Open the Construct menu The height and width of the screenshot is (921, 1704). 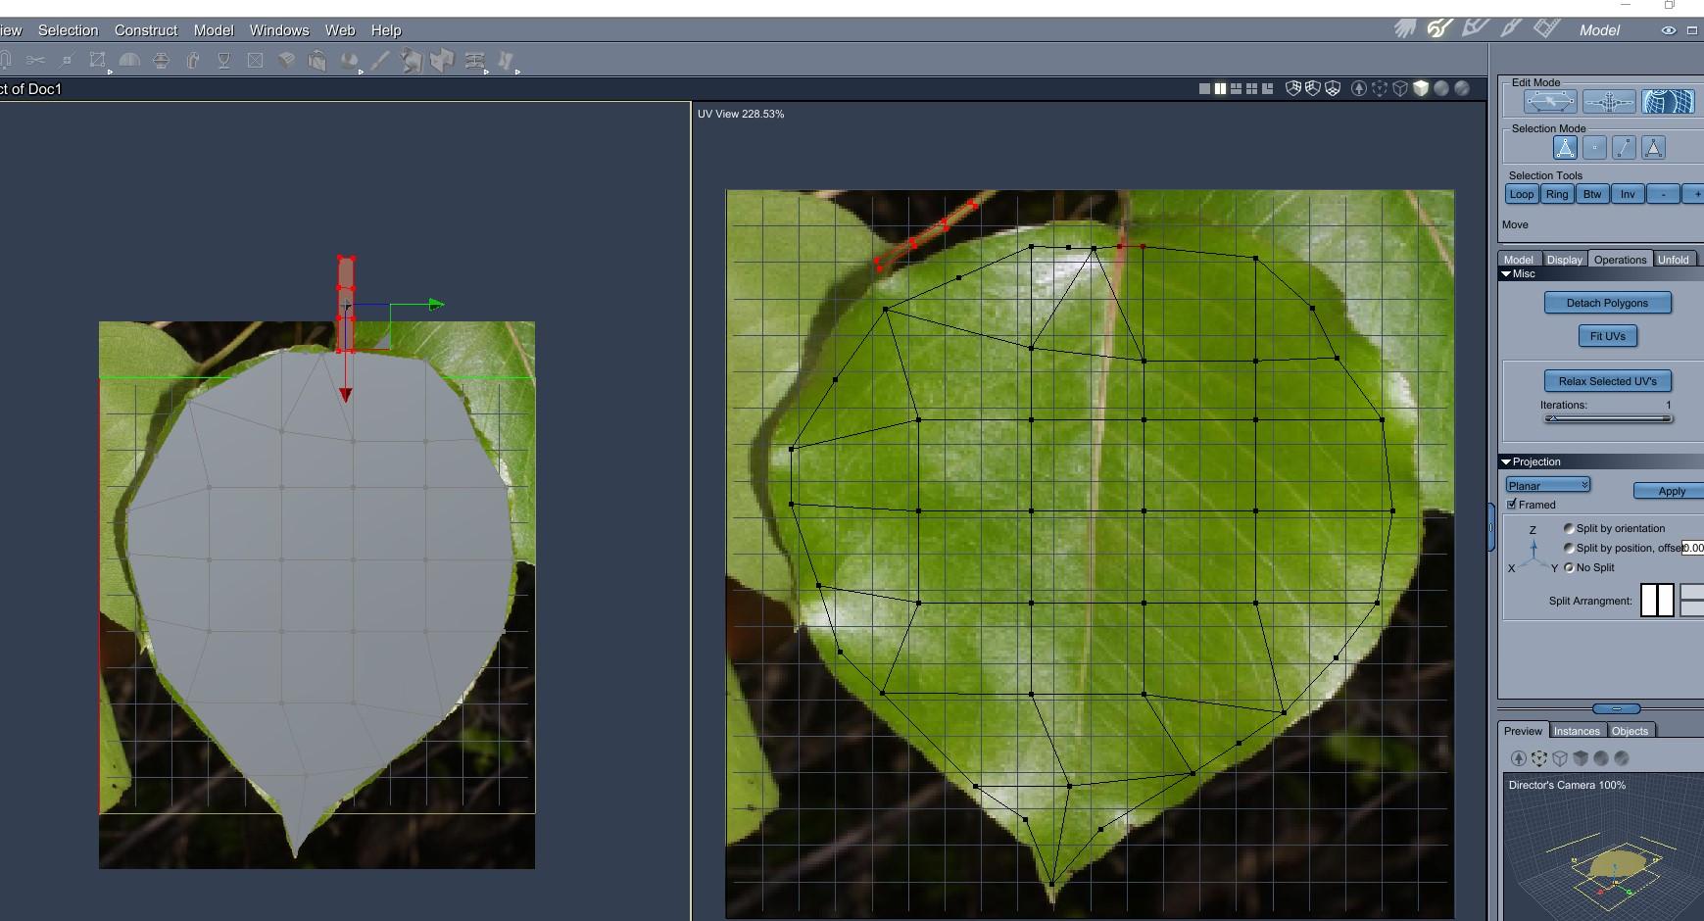point(146,30)
